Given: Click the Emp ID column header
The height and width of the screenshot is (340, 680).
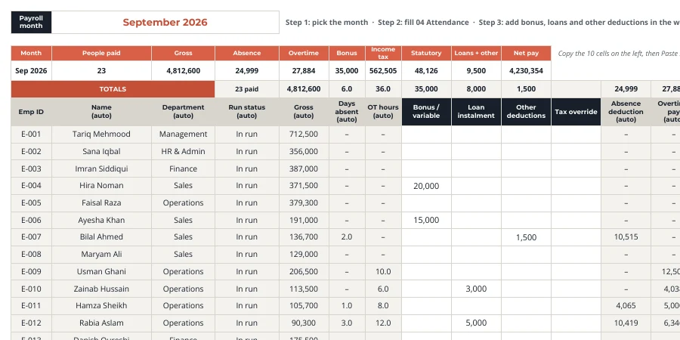Looking at the screenshot, I should 31,112.
